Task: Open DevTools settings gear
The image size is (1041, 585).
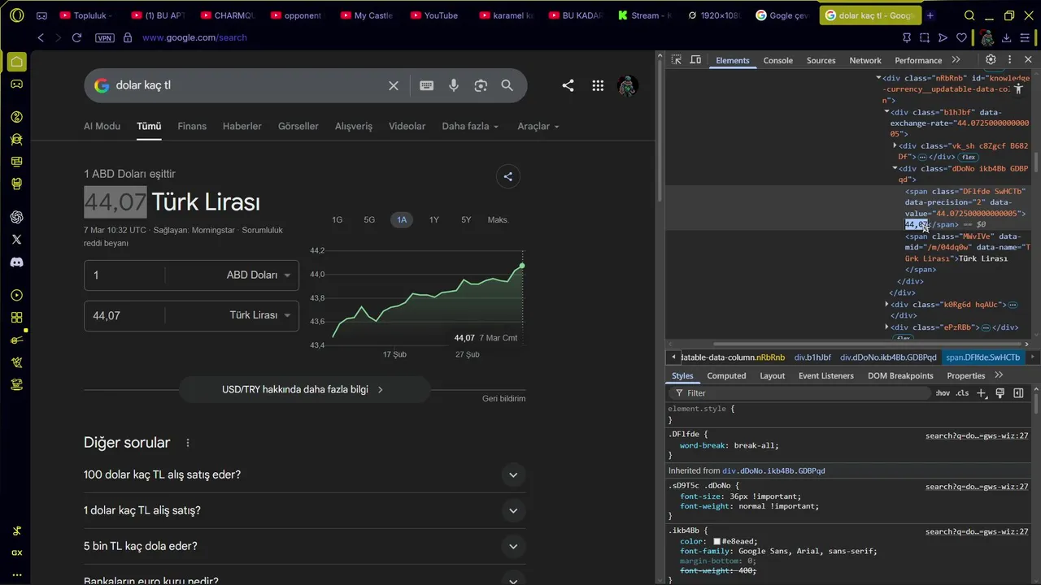Action: pyautogui.click(x=991, y=60)
